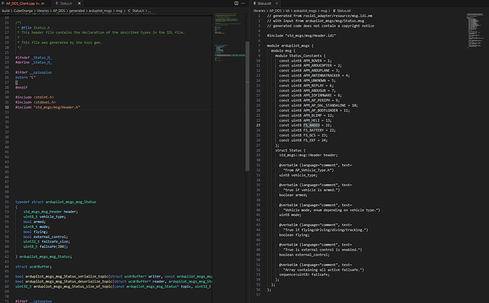The width and height of the screenshot is (489, 303).
Task: Click line number 32 in Status.h gutter
Action: pos(7,107)
